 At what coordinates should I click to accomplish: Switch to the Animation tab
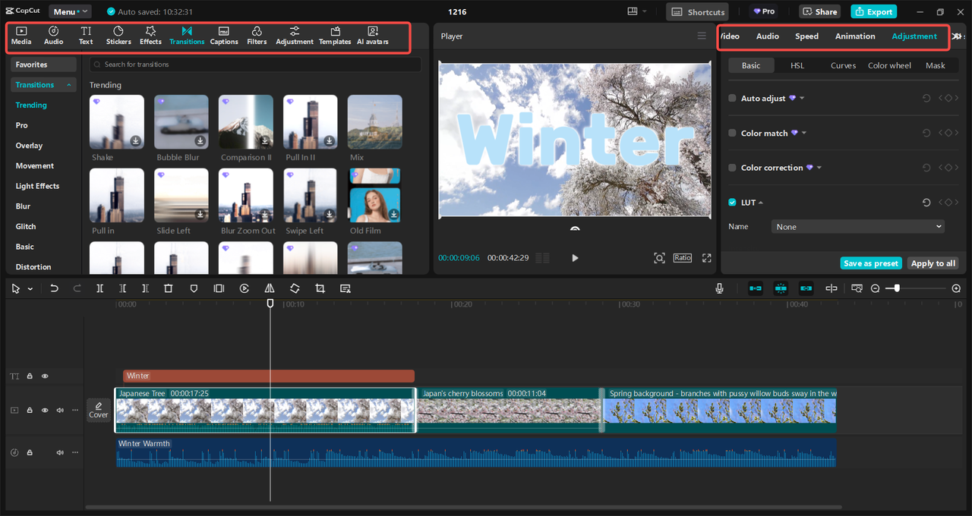pos(855,36)
